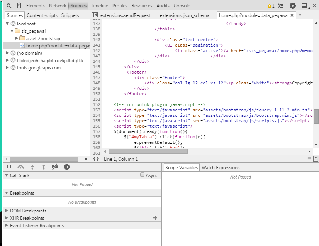Pretty print source with braces icon
Screen dimensions: 319x246
pyautogui.click(x=96, y=159)
